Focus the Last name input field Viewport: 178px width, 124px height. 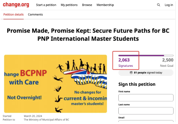click(146, 111)
